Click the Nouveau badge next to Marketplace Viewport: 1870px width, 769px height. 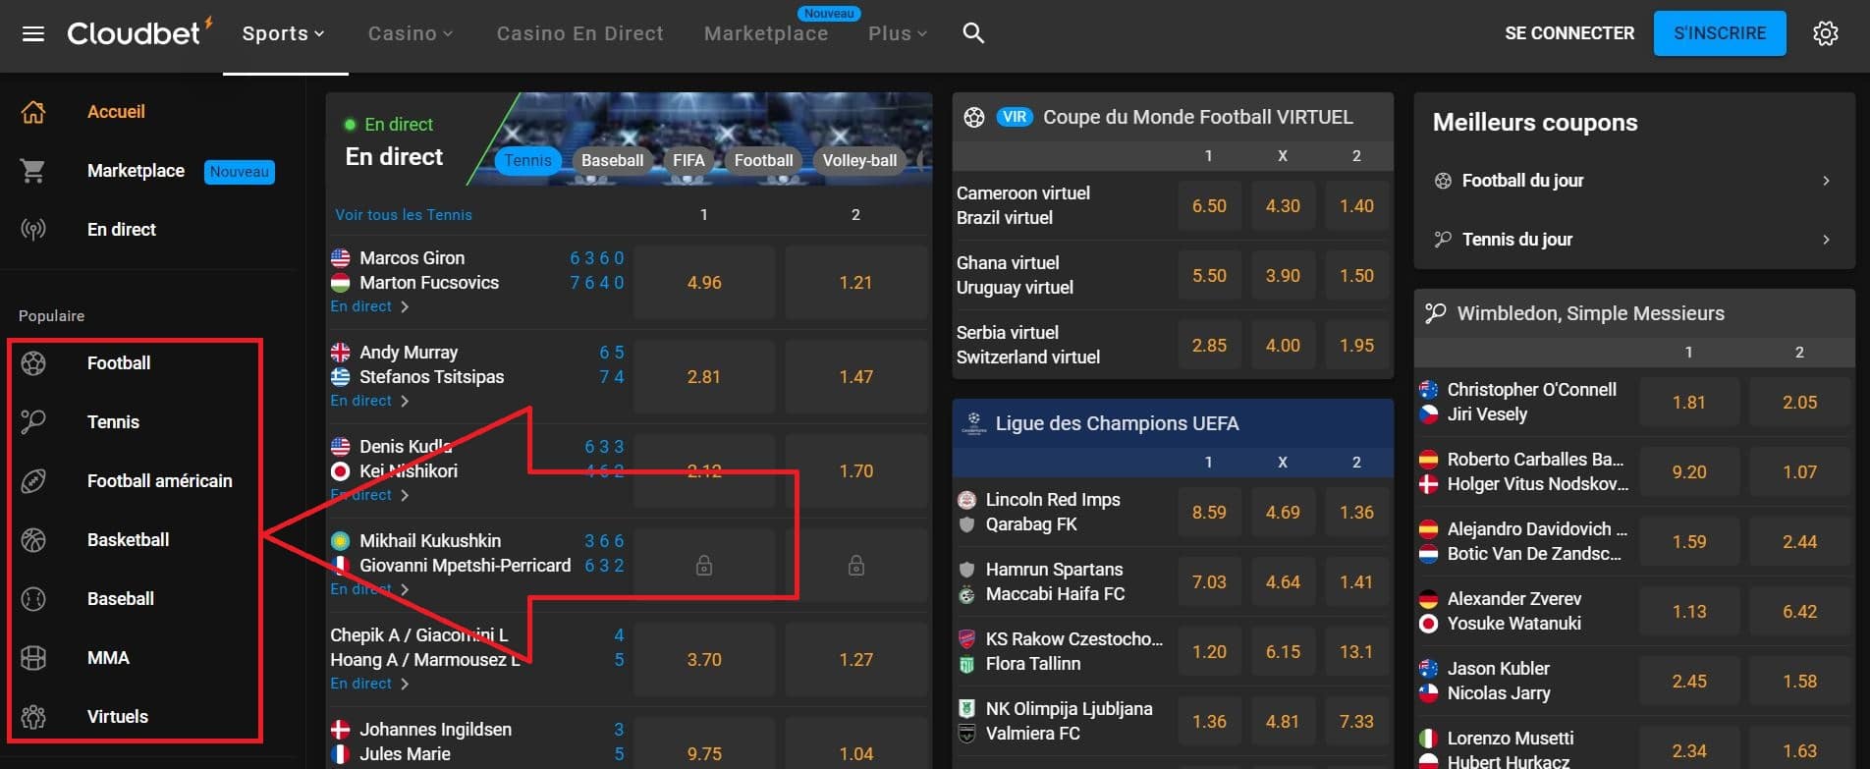[x=240, y=172]
